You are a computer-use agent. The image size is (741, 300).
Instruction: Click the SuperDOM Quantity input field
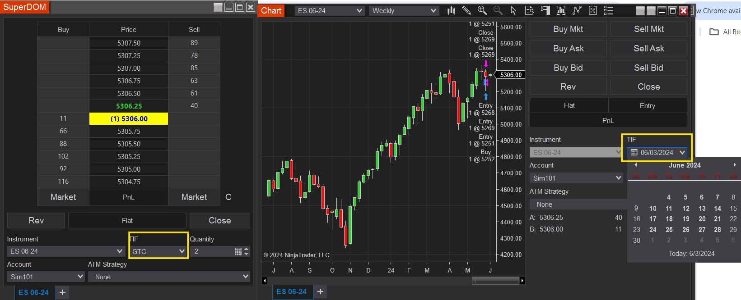pos(212,251)
